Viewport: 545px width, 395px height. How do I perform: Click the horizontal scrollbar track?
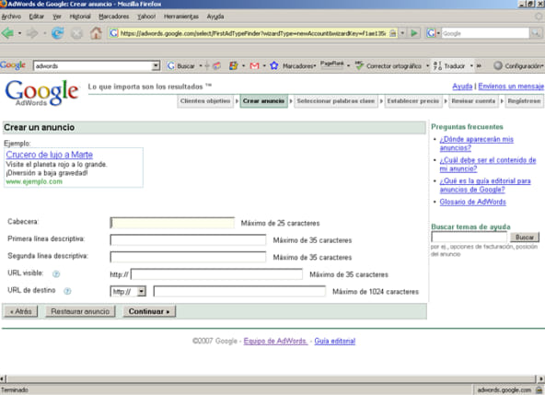tap(271, 378)
